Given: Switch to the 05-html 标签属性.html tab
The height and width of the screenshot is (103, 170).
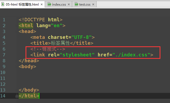Looking at the screenshot, I should 22,5.
